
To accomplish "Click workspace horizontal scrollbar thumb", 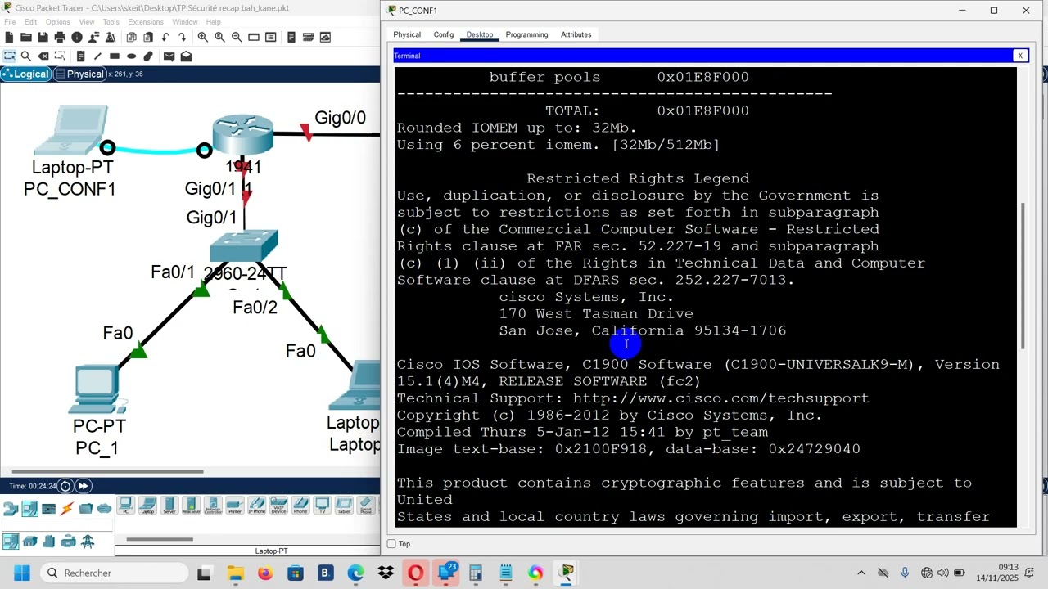I will (107, 471).
